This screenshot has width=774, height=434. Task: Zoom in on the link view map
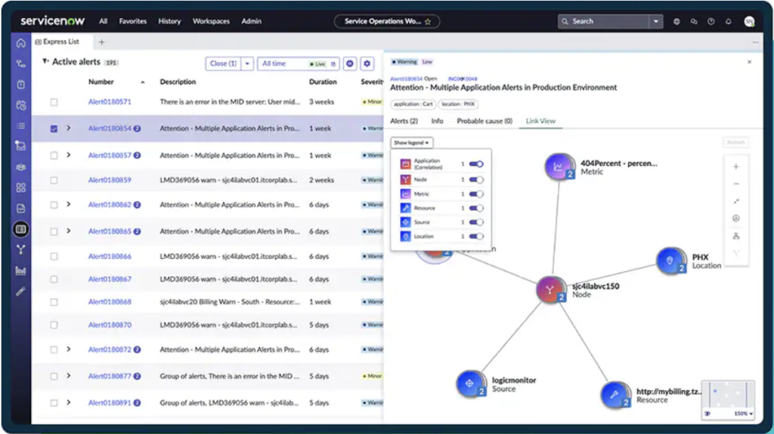735,167
